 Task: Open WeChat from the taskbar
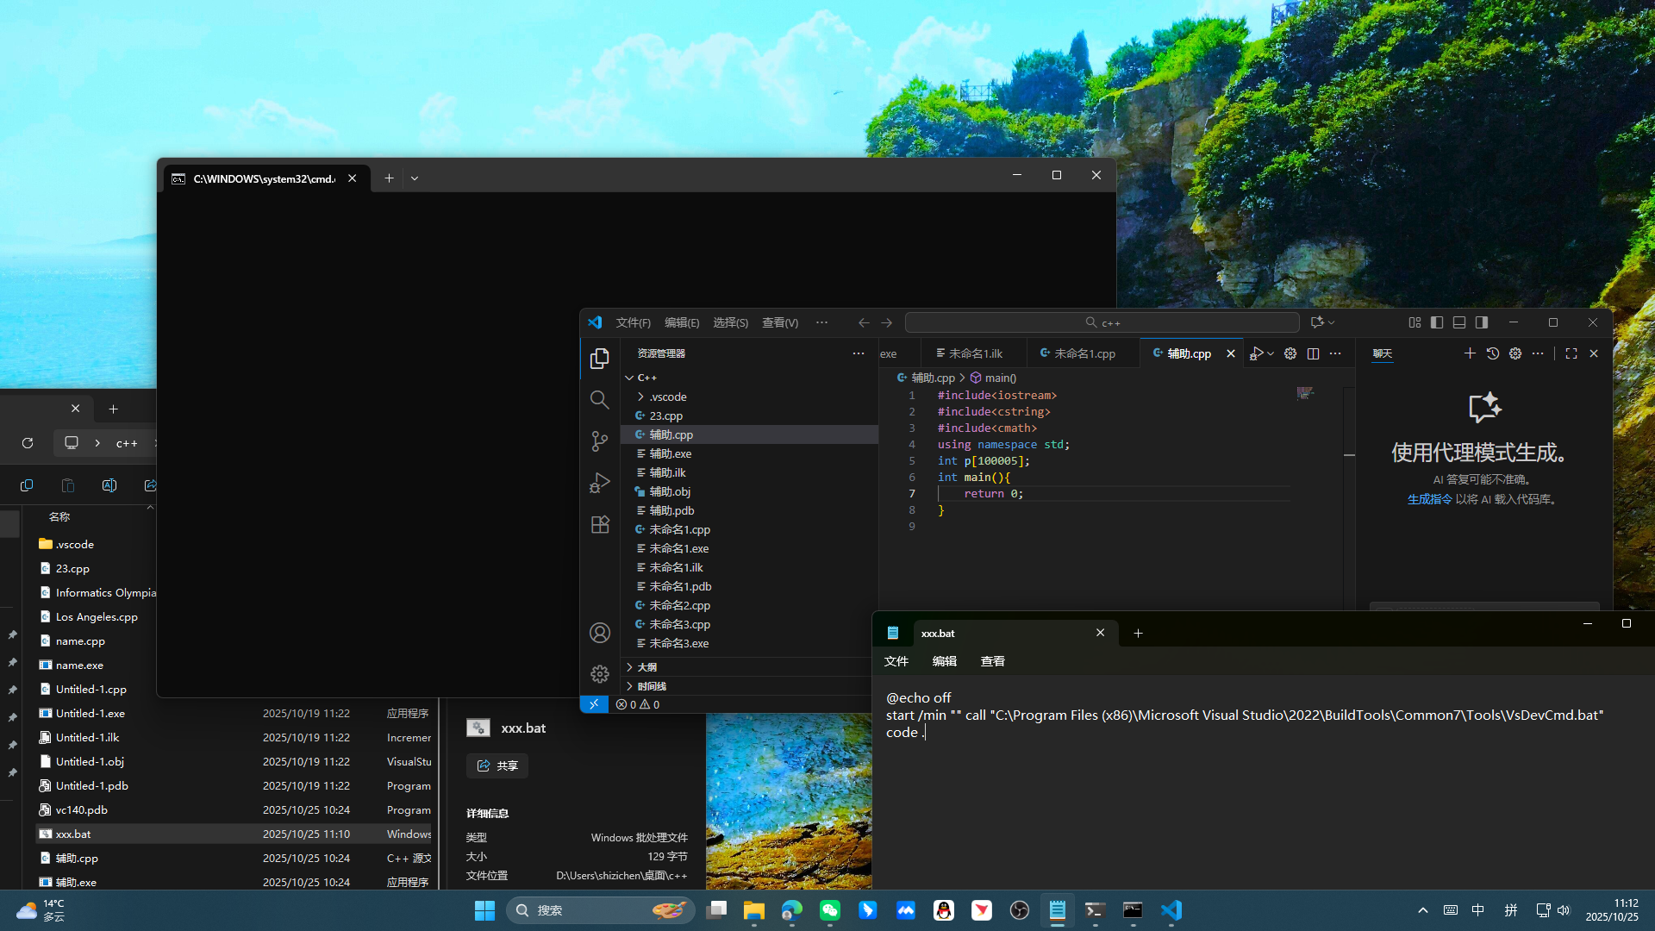(x=829, y=910)
